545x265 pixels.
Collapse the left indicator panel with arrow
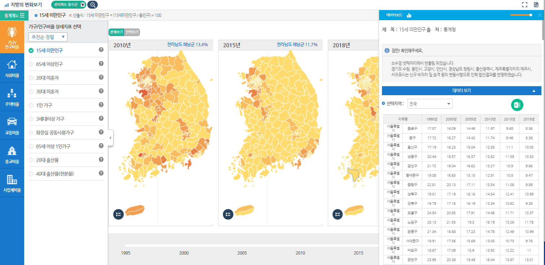tap(110, 138)
